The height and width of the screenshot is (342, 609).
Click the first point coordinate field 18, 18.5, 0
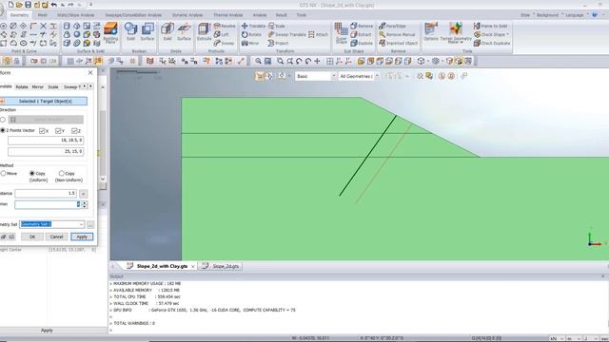[x=46, y=141]
